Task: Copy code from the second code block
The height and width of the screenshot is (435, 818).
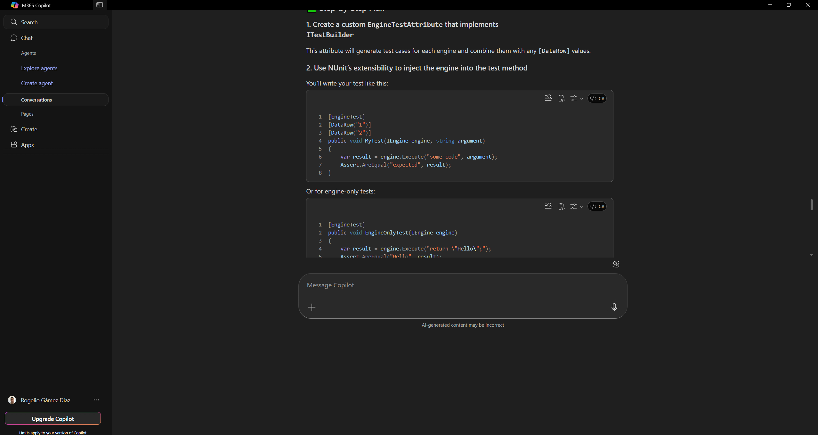Action: coord(561,206)
